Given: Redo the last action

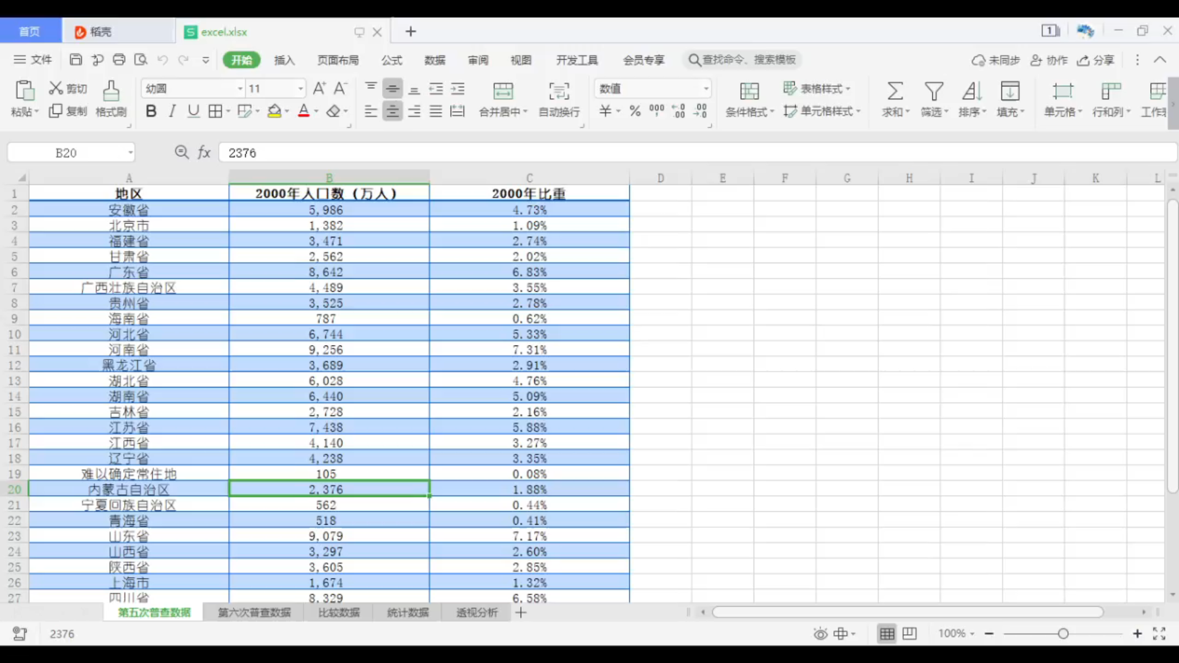Looking at the screenshot, I should tap(183, 60).
